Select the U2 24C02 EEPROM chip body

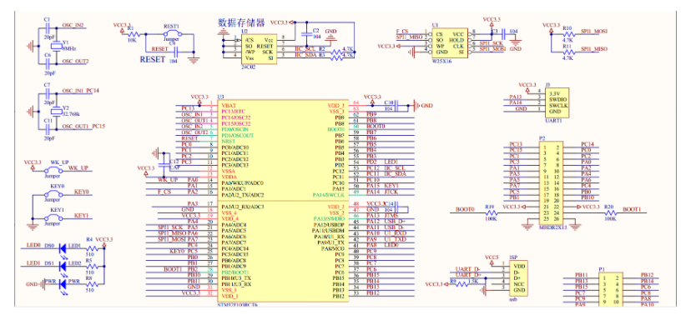(x=260, y=49)
